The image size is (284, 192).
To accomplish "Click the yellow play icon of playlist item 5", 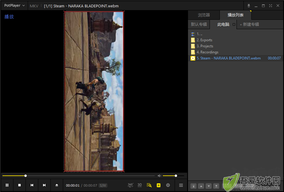I will coord(193,58).
